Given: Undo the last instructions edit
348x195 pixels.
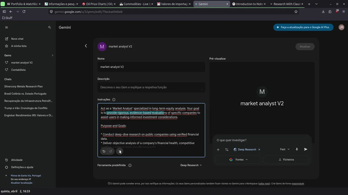Looking at the screenshot, I should coord(104,151).
